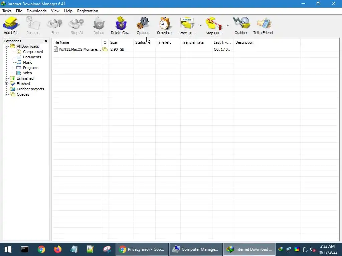Sort by the Q column header
This screenshot has width=342, height=256.
tap(105, 42)
